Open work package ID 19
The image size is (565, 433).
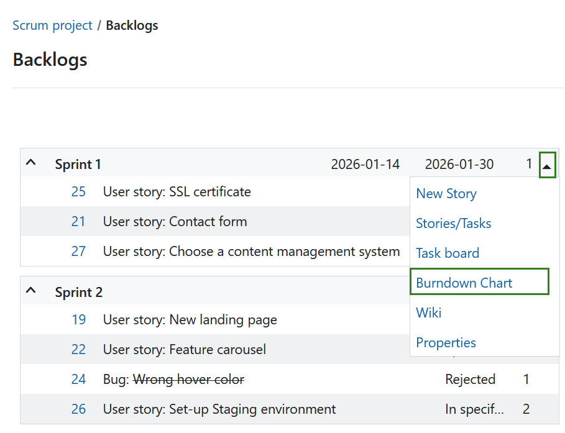point(78,320)
